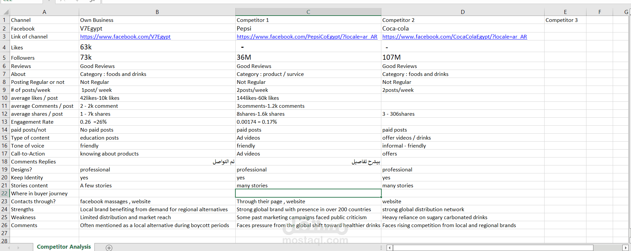Select cell 'Coca-cola'
Screen dimensions: 631x251
(x=463, y=29)
